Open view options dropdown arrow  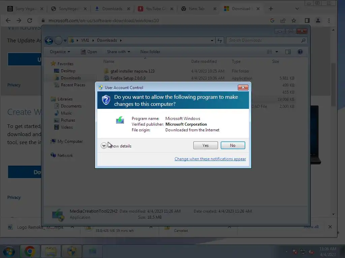click(277, 52)
